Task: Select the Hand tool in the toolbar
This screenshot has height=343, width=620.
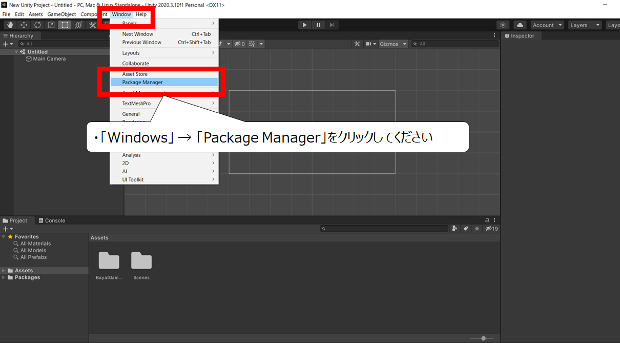Action: point(10,25)
